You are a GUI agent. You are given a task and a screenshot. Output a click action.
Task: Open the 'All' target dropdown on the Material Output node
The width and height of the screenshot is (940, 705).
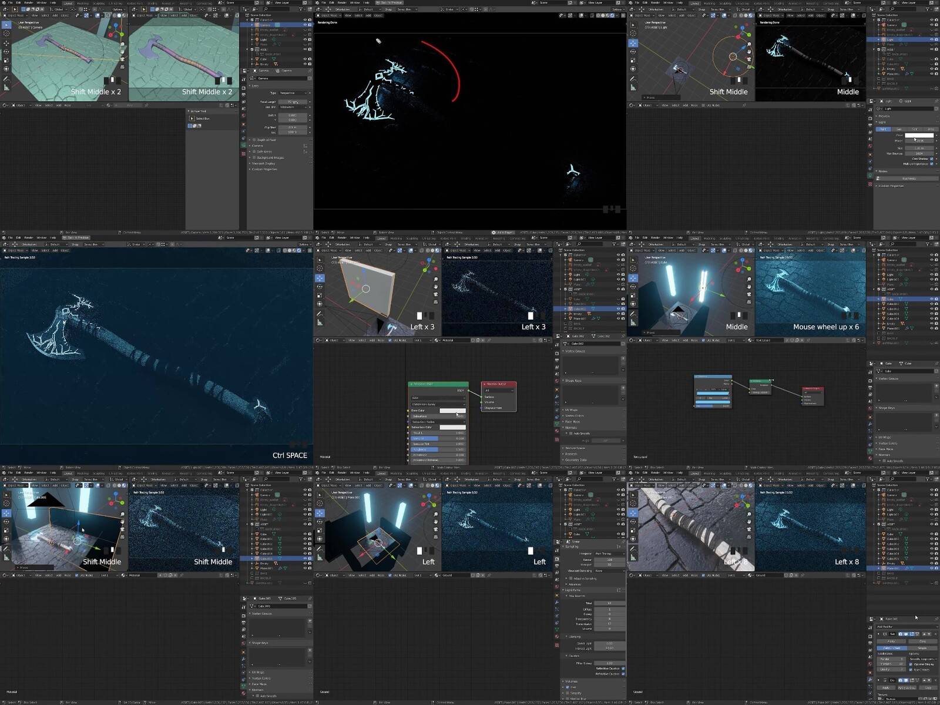pyautogui.click(x=499, y=390)
